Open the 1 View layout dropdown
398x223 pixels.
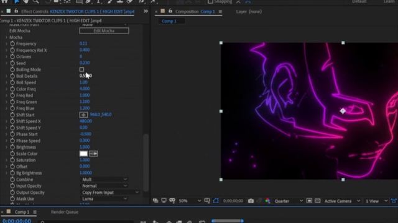click(x=376, y=201)
